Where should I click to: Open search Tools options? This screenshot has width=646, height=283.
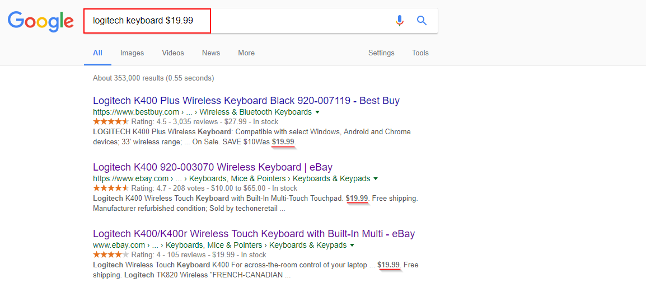(420, 53)
